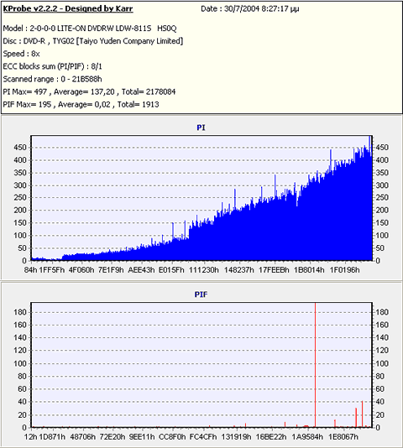Image resolution: width=403 pixels, height=448 pixels.
Task: Click the red PIF spike reaching 40
Action: click(x=362, y=414)
